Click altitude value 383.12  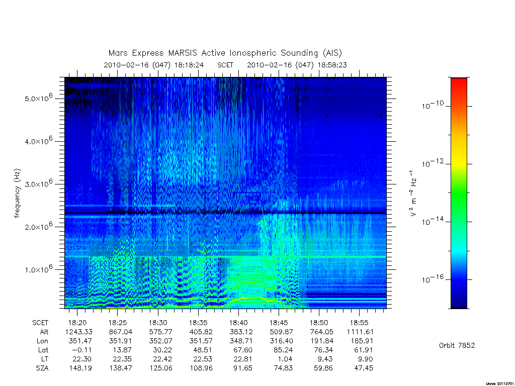coord(241,332)
